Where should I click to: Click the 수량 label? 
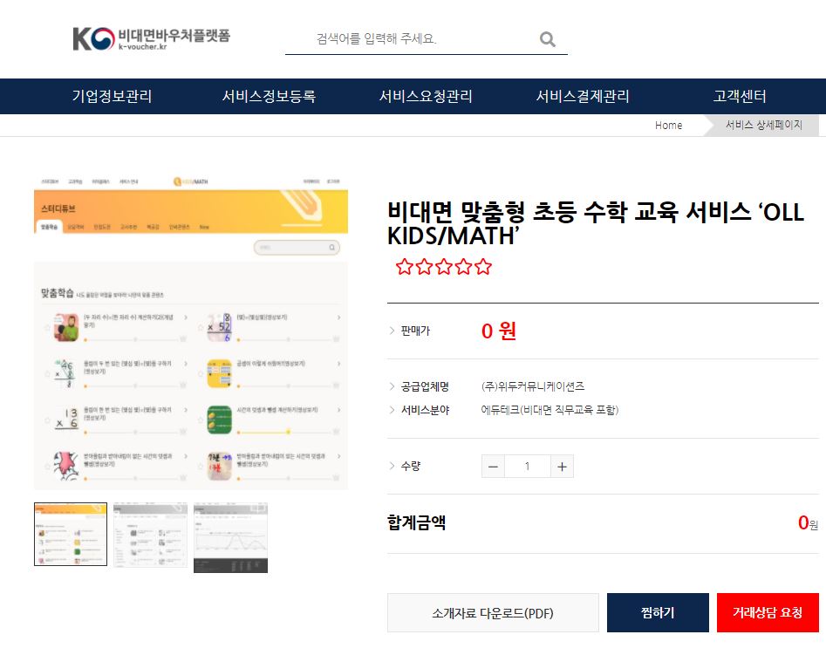tap(410, 466)
